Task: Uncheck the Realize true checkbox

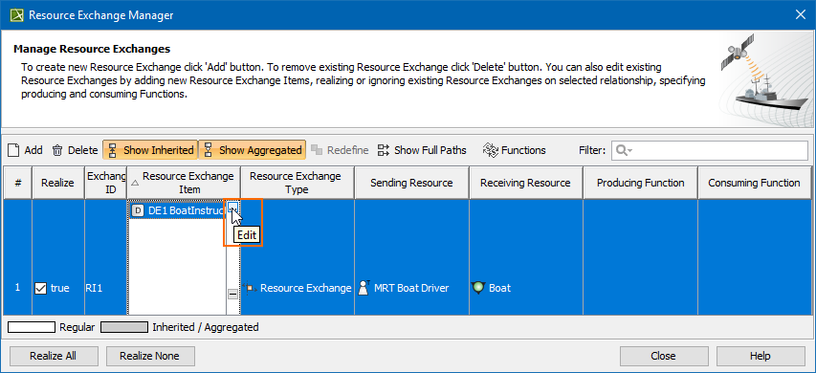Action: (x=40, y=288)
